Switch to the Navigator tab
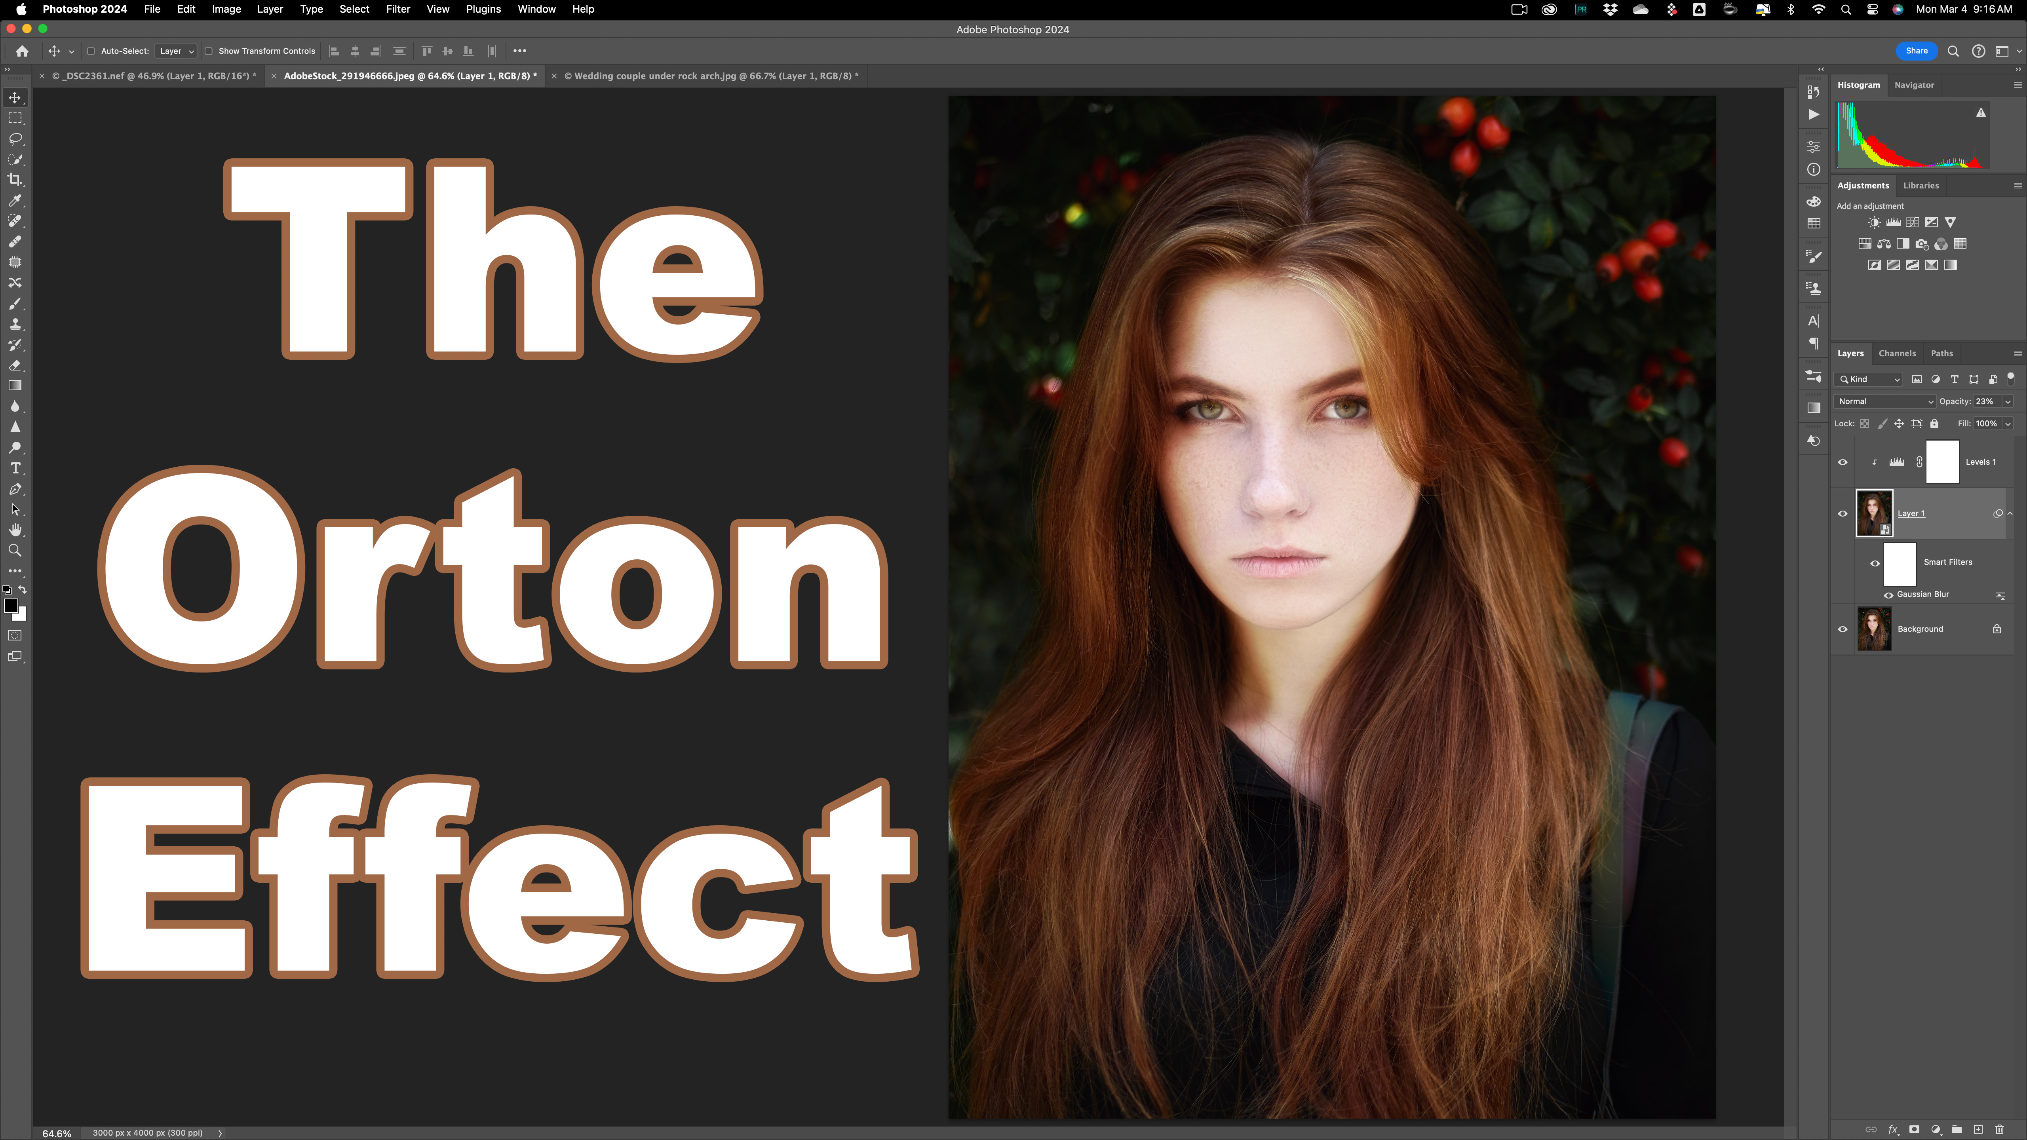 click(x=1915, y=86)
